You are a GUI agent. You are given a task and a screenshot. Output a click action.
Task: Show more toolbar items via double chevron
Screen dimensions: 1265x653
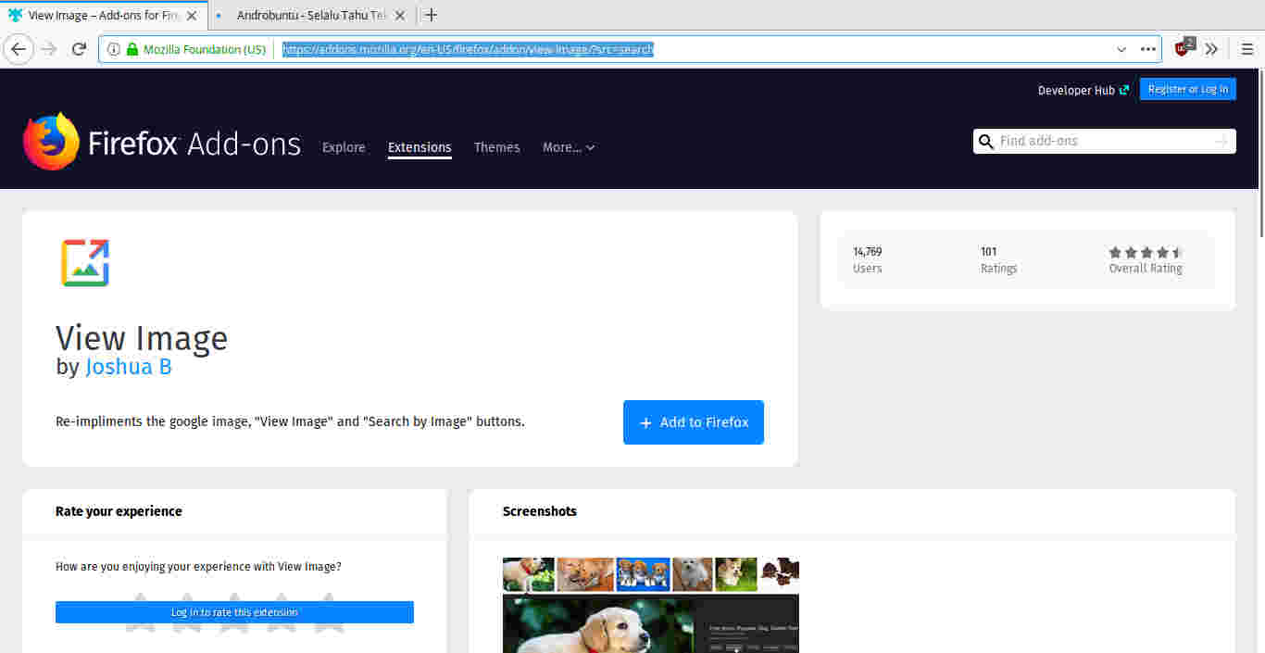pos(1211,49)
